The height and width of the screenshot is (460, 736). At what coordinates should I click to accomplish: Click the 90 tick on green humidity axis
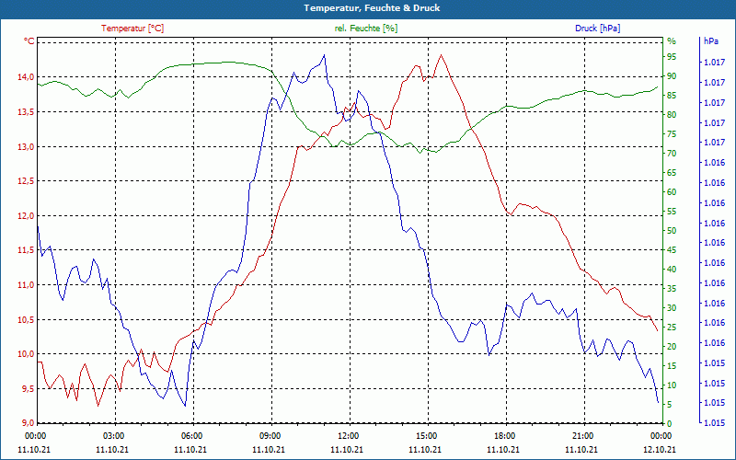point(672,76)
